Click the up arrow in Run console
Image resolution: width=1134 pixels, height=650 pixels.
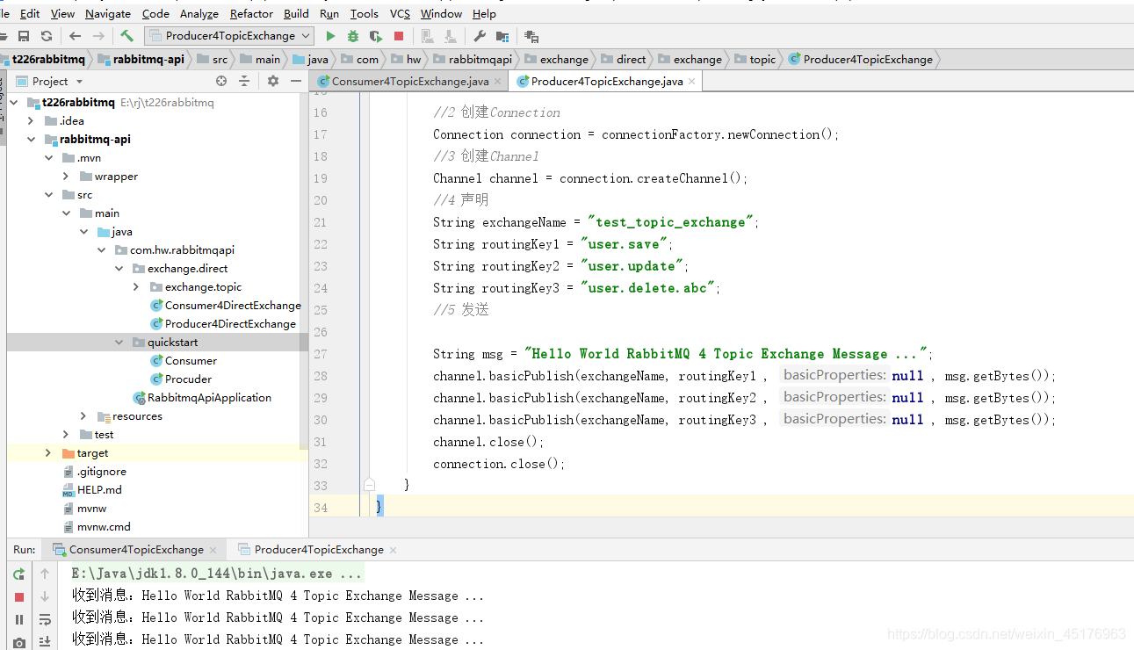(45, 574)
